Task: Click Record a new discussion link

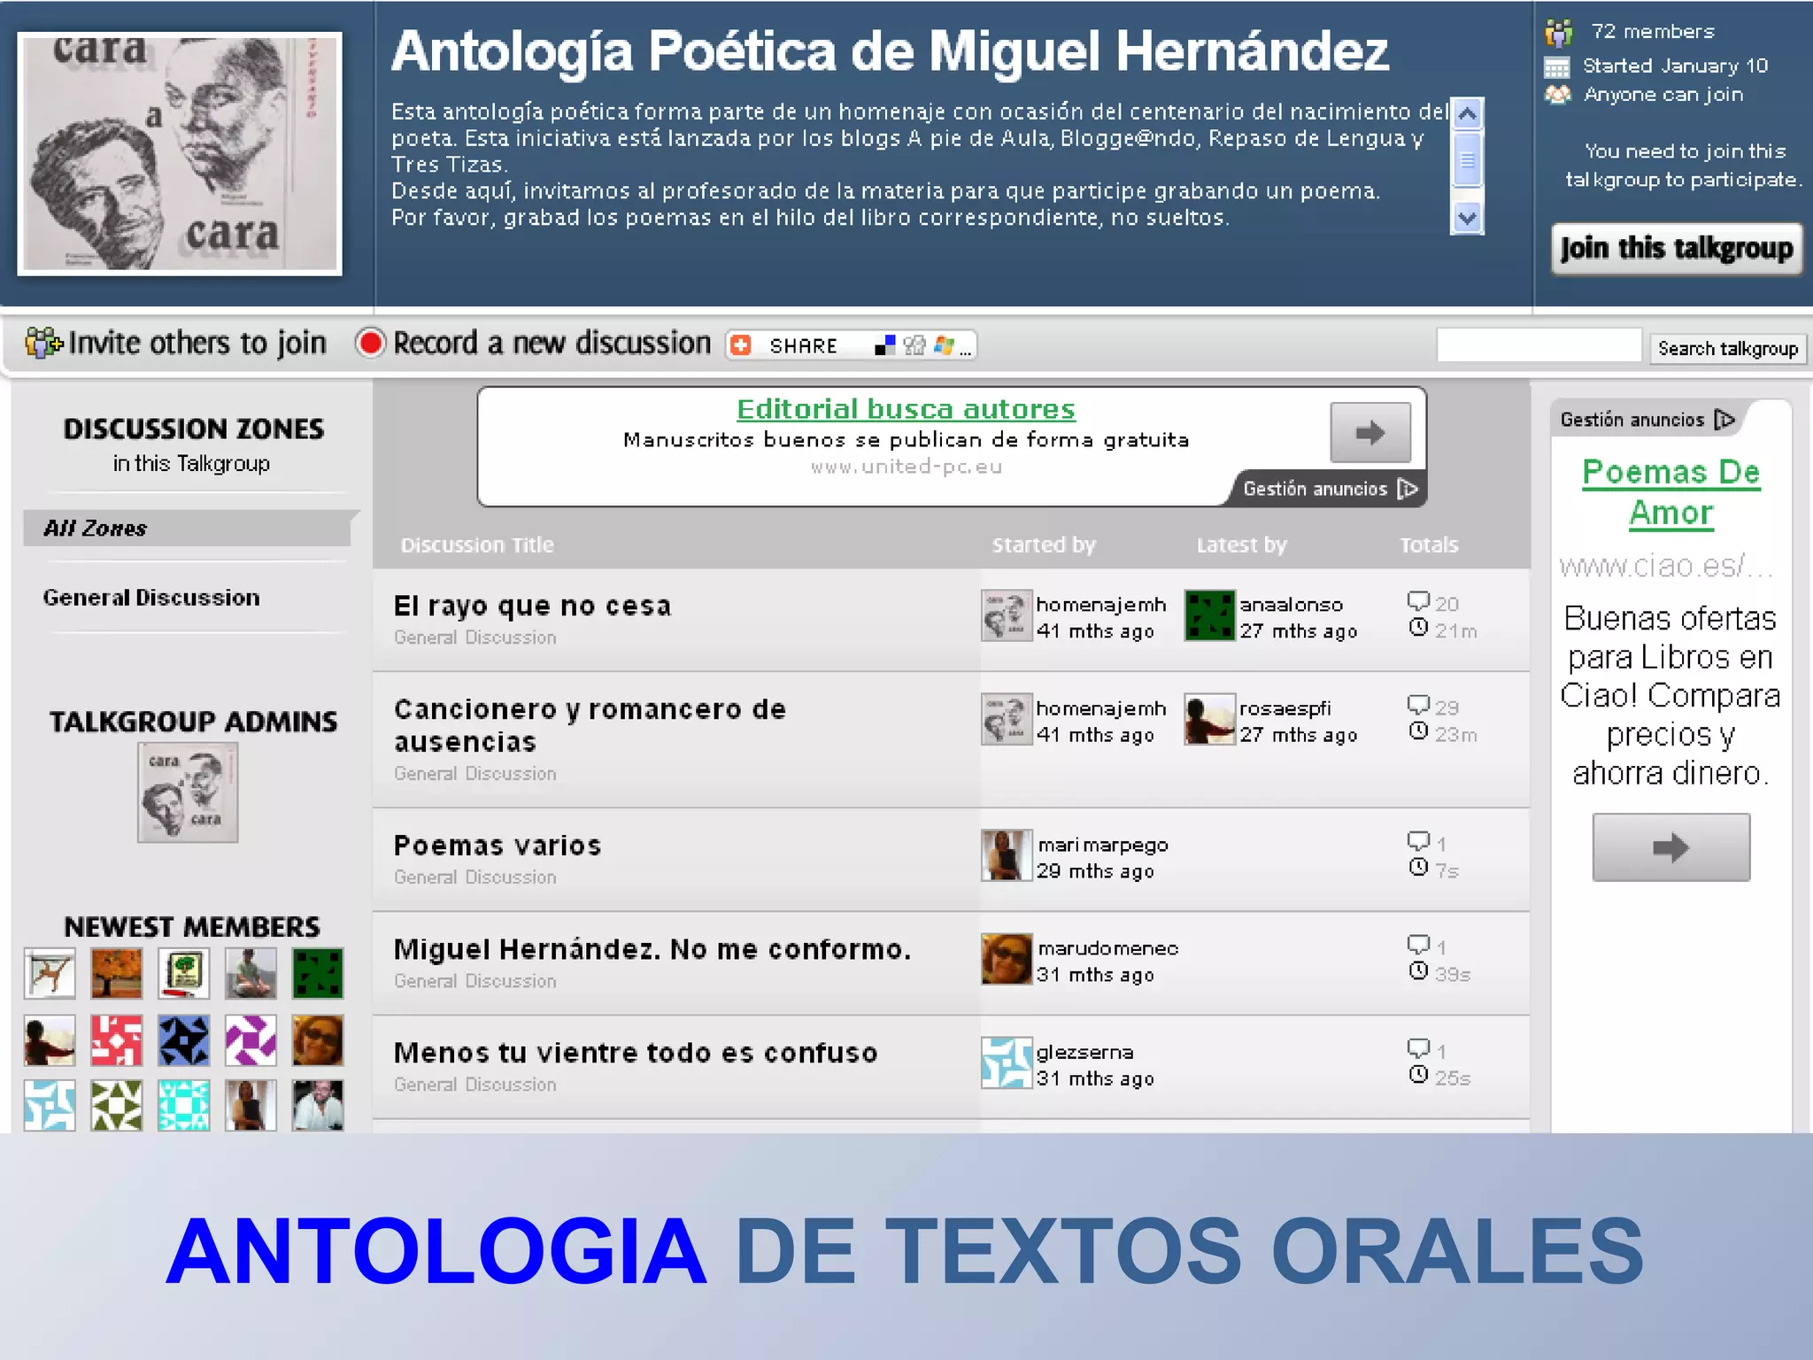Action: click(x=552, y=343)
